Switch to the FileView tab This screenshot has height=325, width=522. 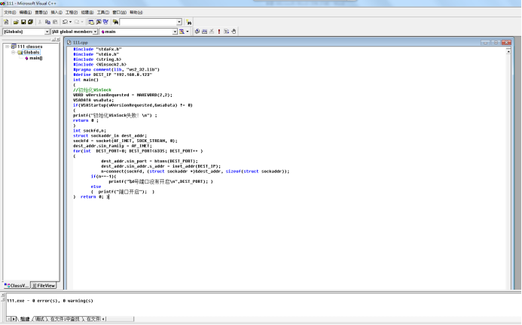45,286
